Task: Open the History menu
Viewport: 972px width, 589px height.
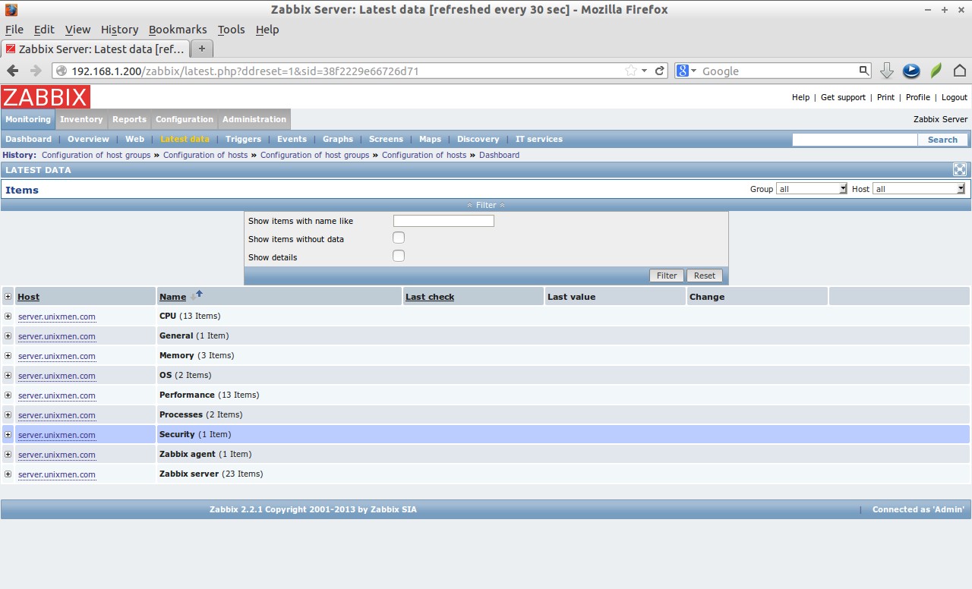Action: (x=119, y=30)
